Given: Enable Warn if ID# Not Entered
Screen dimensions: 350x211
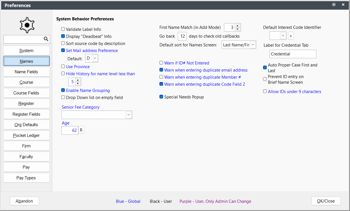Looking at the screenshot, I should point(161,63).
